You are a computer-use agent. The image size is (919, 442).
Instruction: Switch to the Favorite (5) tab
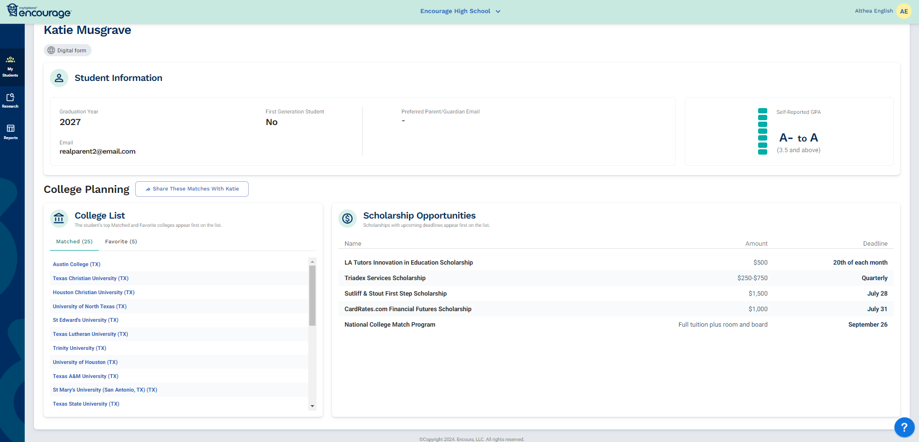(121, 242)
